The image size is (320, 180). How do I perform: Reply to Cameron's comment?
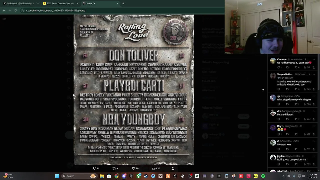pos(279,67)
